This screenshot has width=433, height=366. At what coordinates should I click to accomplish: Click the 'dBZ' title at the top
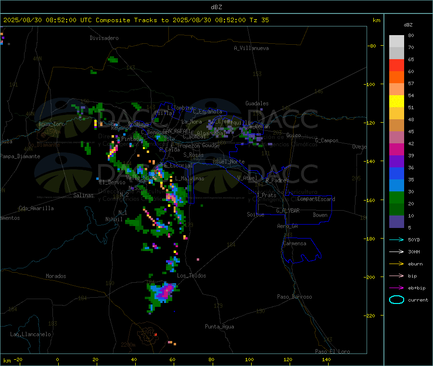pos(216,7)
